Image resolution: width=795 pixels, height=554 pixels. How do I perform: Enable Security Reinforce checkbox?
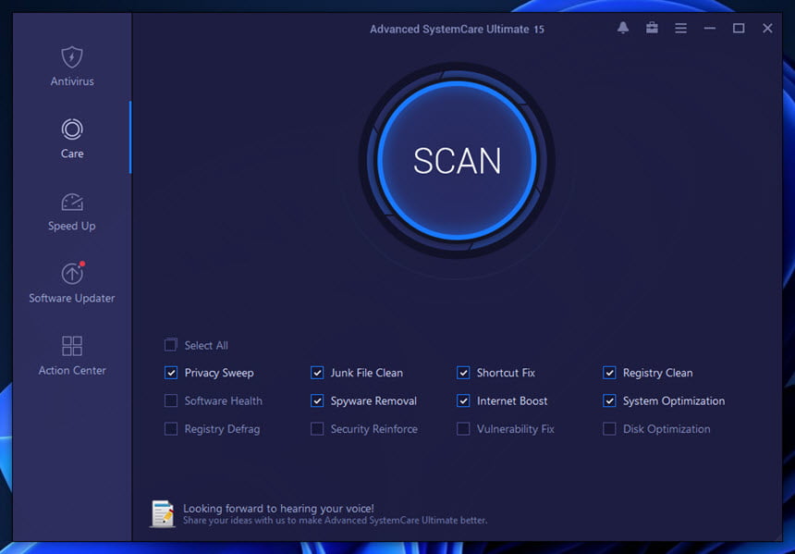pos(317,429)
